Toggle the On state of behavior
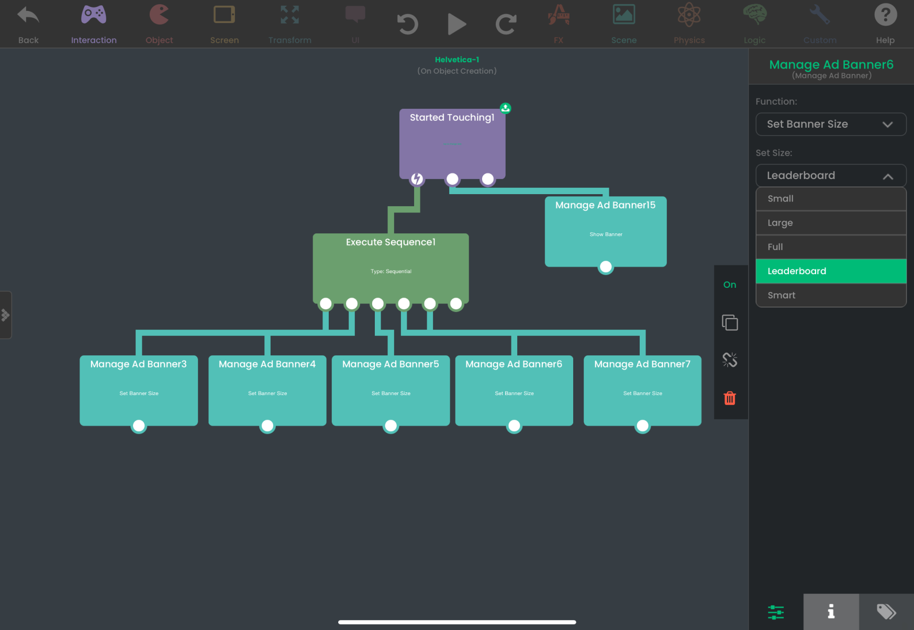914x630 pixels. coord(730,285)
